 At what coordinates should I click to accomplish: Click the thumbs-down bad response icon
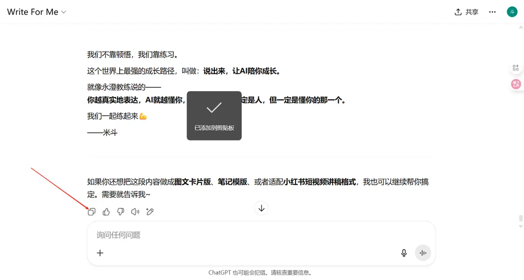click(121, 212)
